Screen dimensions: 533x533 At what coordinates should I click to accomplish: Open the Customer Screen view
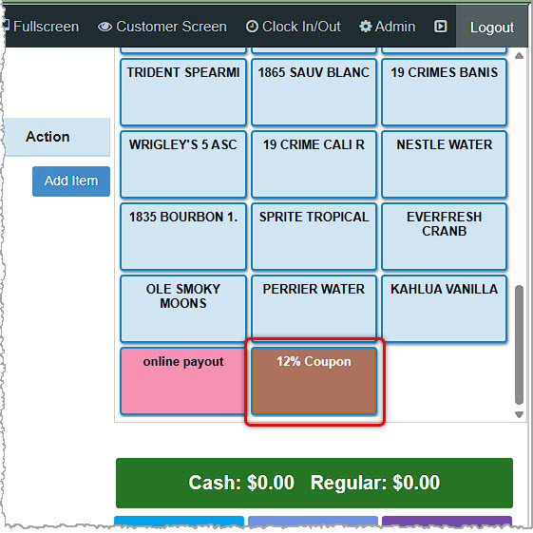(x=162, y=27)
